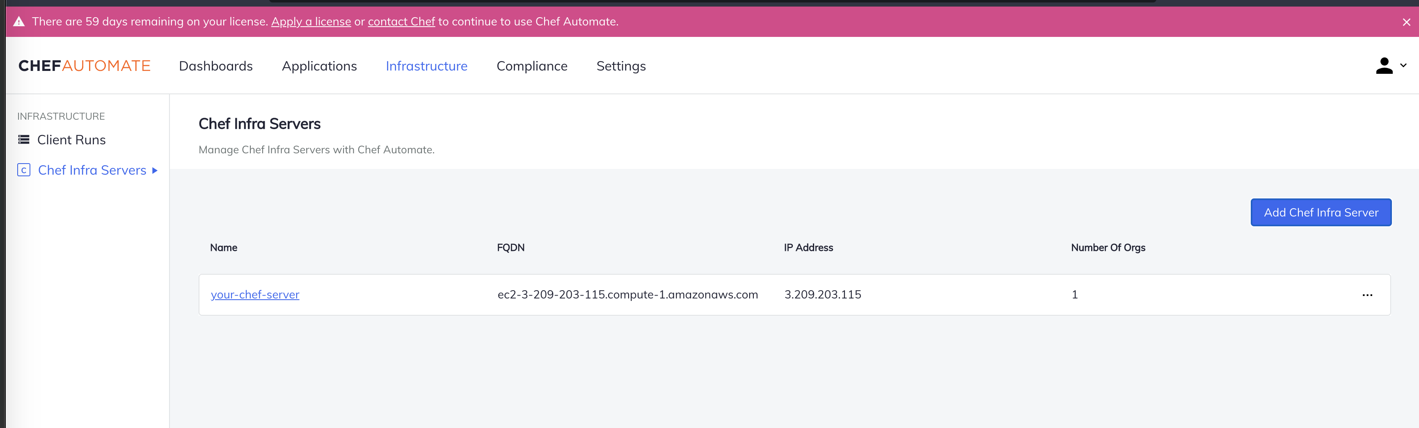Dismiss the license warning banner
This screenshot has height=428, width=1419.
pyautogui.click(x=1406, y=22)
